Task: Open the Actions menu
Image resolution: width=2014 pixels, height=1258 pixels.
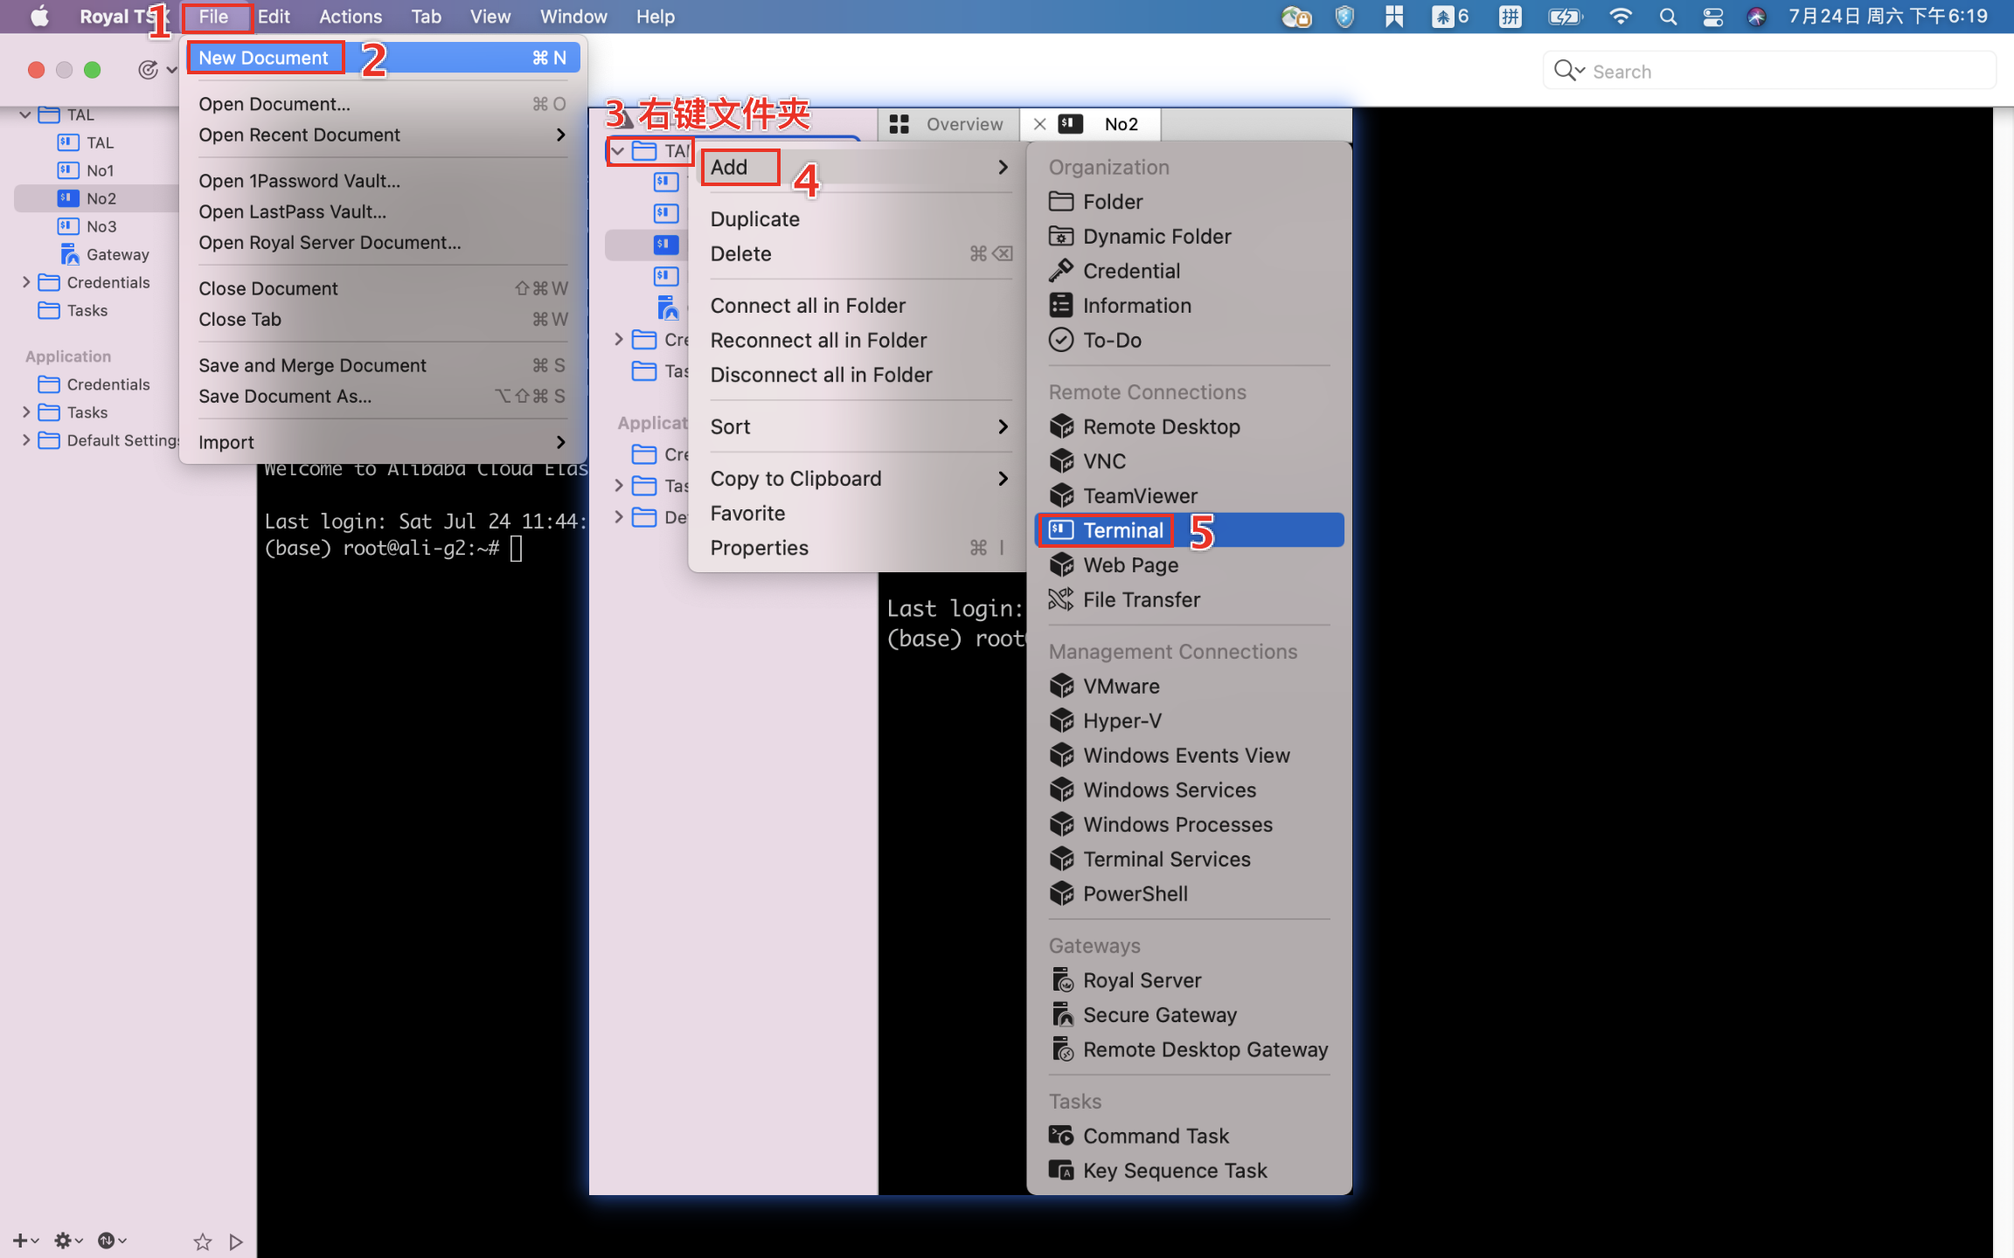Action: (x=351, y=17)
